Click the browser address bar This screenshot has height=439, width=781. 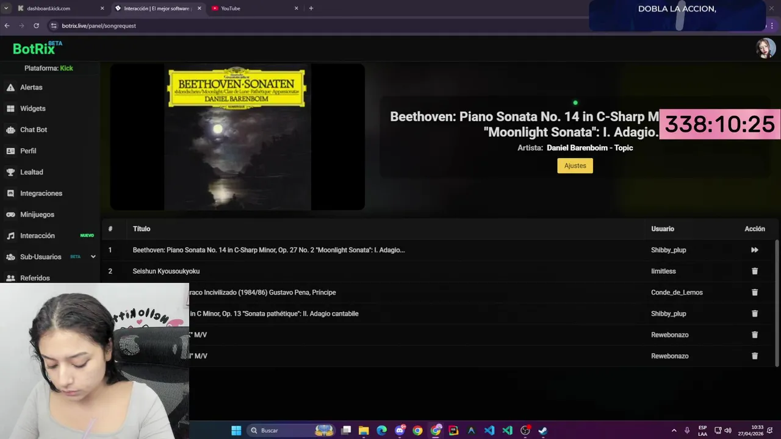317,26
